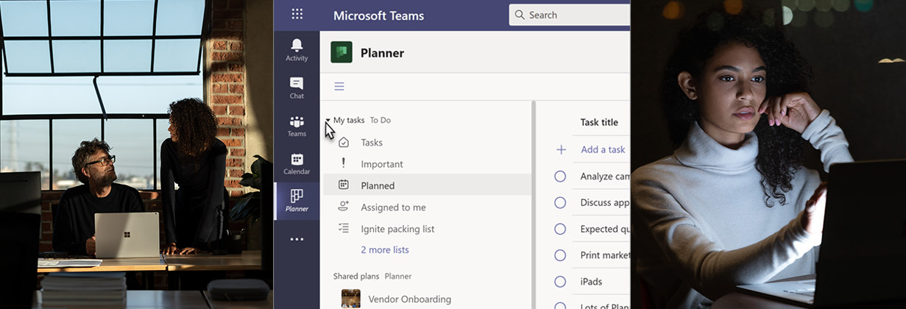This screenshot has height=309, width=906.
Task: Click the Planned calendar icon
Action: (x=343, y=185)
